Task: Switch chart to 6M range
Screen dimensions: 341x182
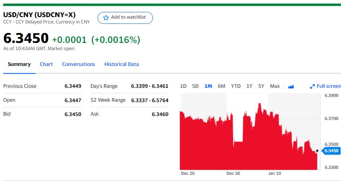Action: pos(222,86)
